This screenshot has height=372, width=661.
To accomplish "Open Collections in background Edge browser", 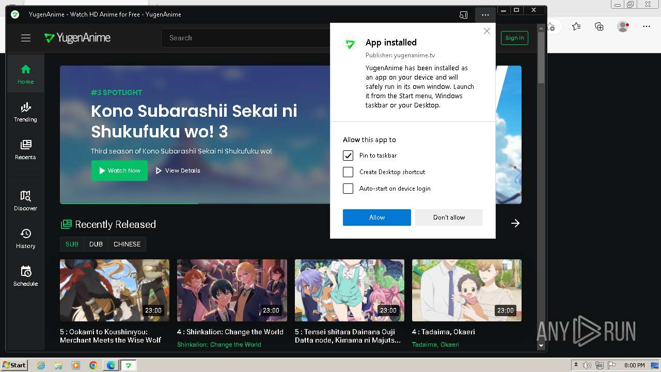I will pyautogui.click(x=599, y=26).
